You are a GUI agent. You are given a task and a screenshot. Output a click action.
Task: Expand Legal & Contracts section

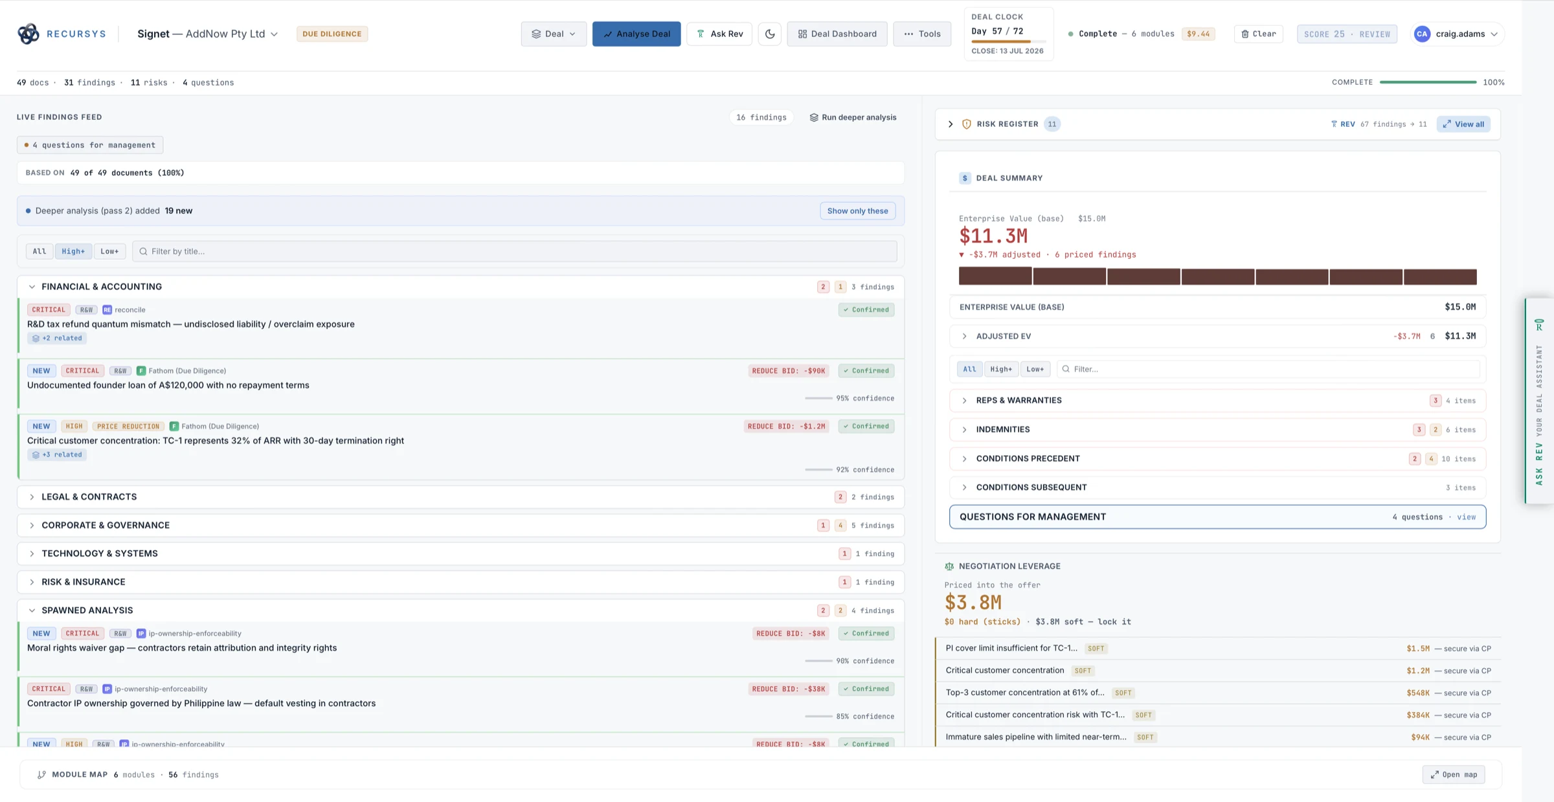coord(32,497)
